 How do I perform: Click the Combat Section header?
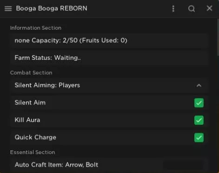coord(31,73)
